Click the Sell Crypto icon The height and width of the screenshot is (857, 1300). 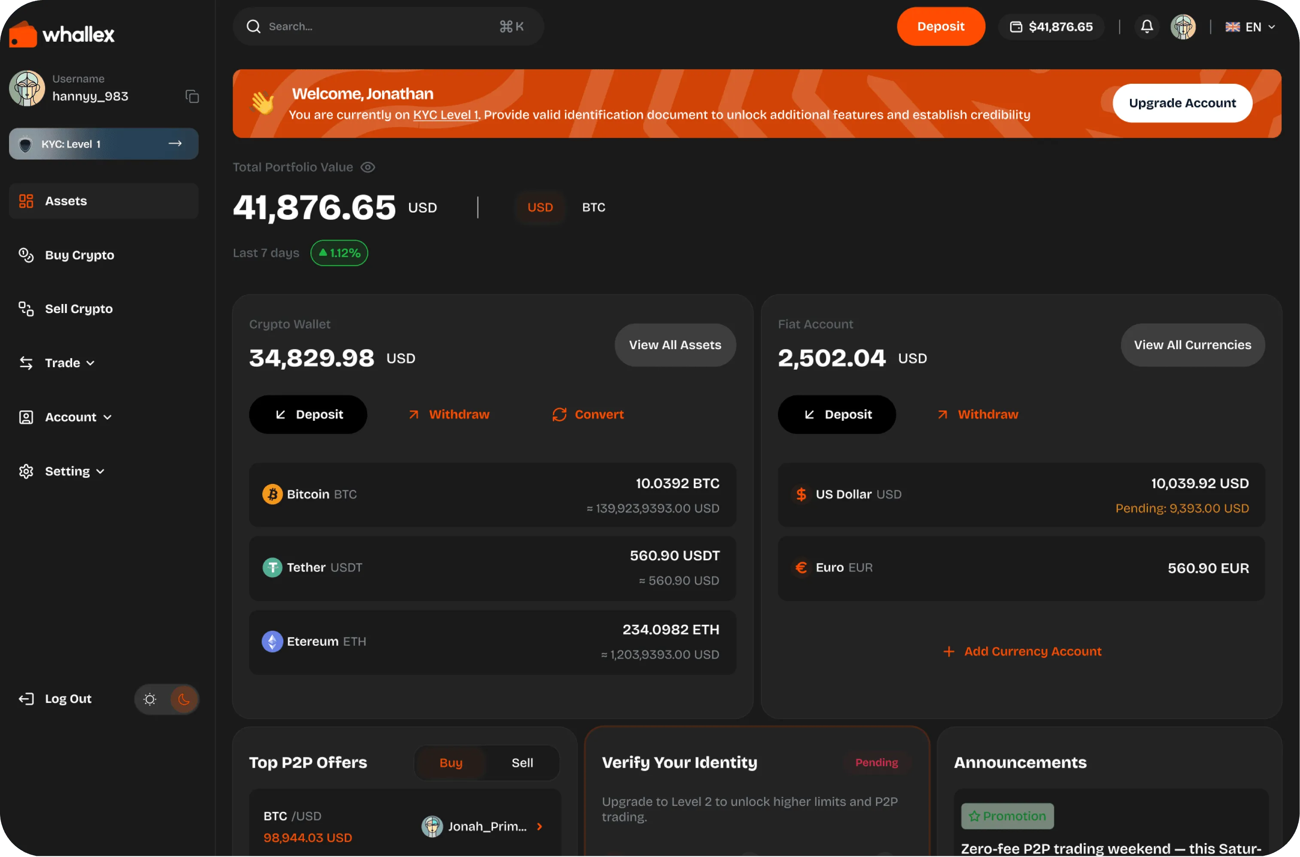(x=26, y=309)
